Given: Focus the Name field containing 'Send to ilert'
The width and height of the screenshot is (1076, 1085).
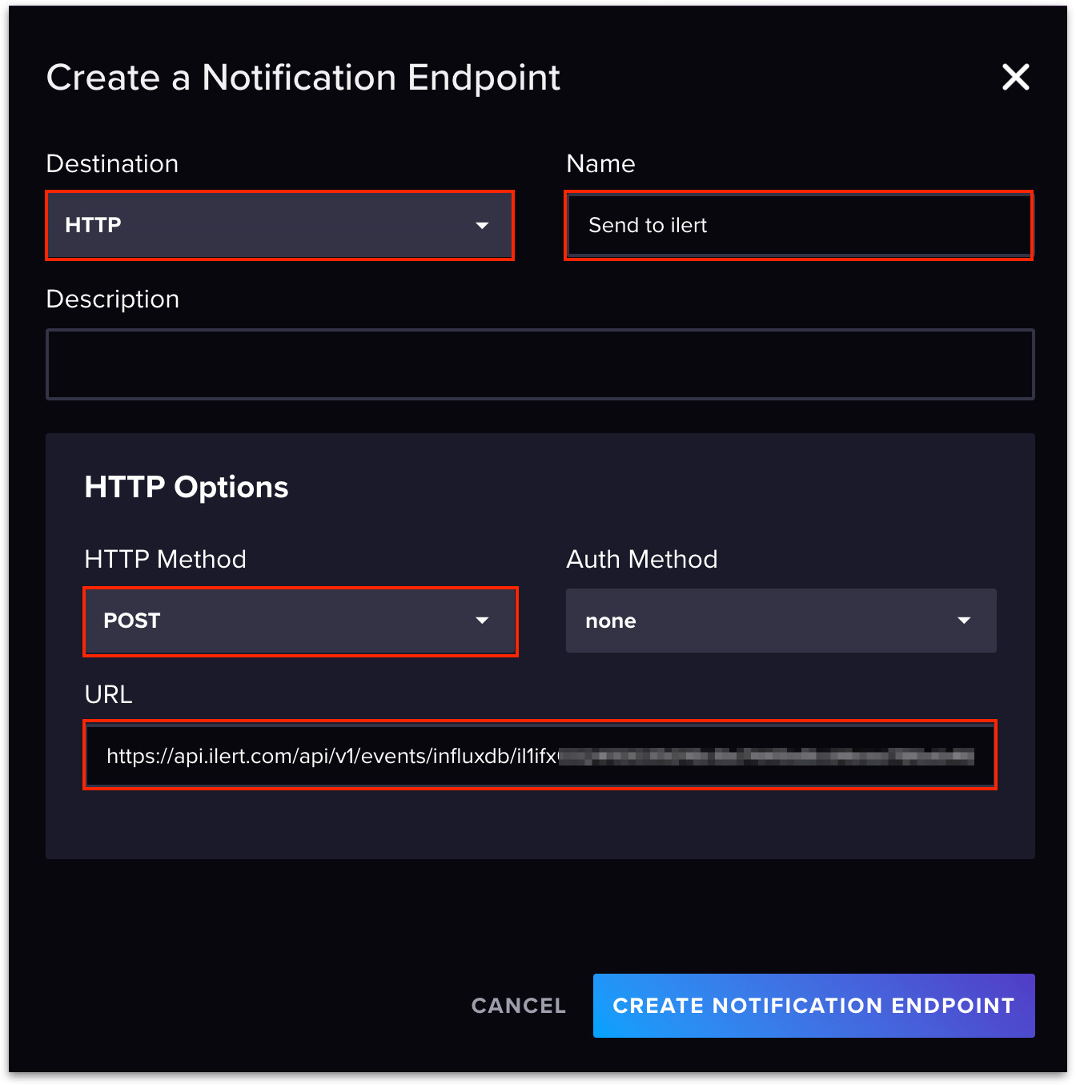Looking at the screenshot, I should tap(798, 225).
